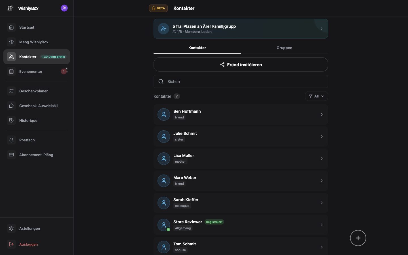
Task: Click the Ausloggen logout icon
Action: tap(11, 244)
